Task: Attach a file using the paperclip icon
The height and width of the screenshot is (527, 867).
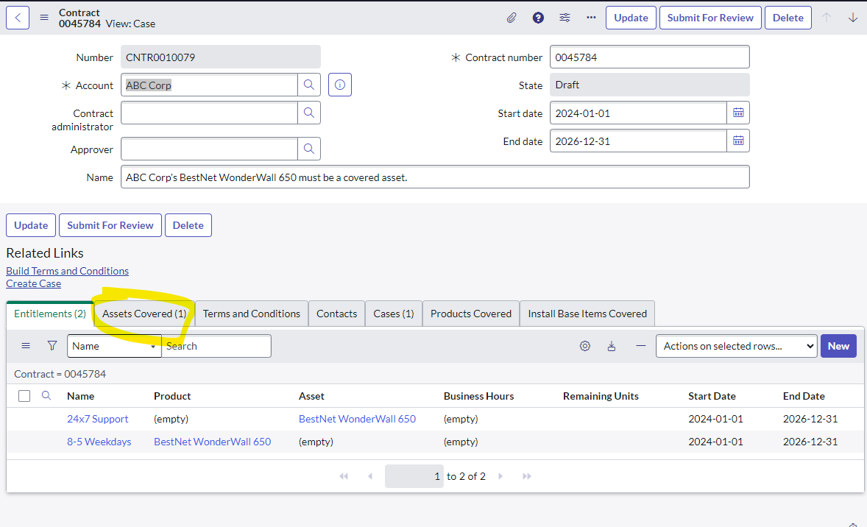Action: coord(512,17)
